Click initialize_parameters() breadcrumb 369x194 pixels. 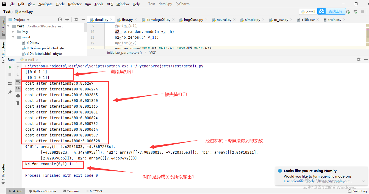tap(124, 52)
